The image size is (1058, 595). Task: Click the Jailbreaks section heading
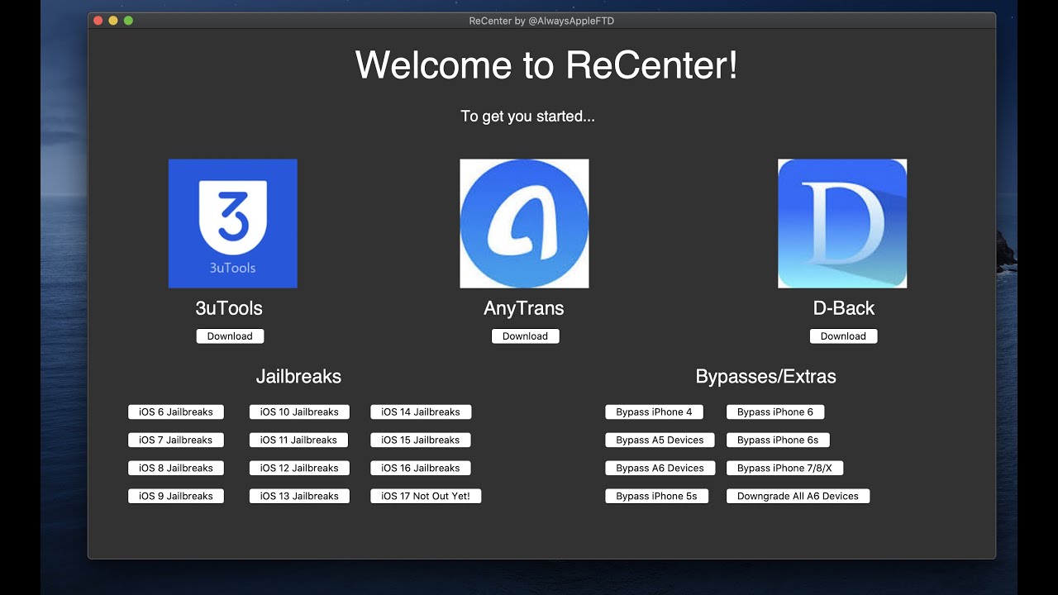[x=298, y=377]
